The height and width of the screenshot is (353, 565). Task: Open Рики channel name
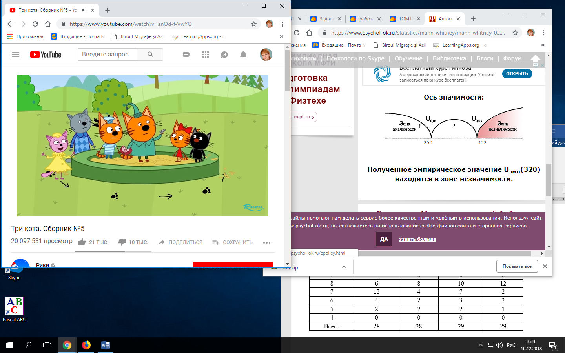point(42,265)
